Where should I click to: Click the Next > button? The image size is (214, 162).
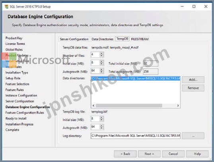click(x=149, y=154)
